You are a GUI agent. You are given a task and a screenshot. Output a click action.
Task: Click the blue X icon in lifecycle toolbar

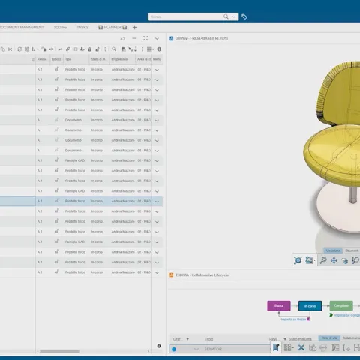pyautogui.click(x=301, y=347)
